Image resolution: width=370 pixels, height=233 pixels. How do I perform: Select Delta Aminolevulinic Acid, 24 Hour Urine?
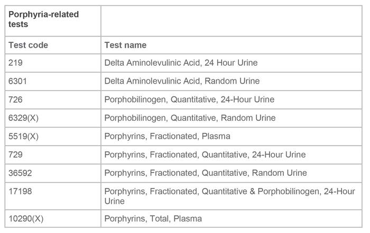pos(181,63)
